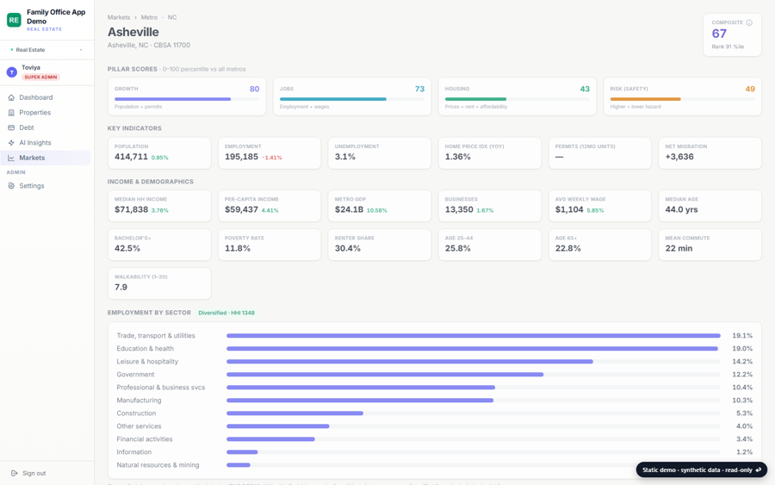The height and width of the screenshot is (485, 775).
Task: Click the Permits (12mo units) card
Action: [599, 153]
